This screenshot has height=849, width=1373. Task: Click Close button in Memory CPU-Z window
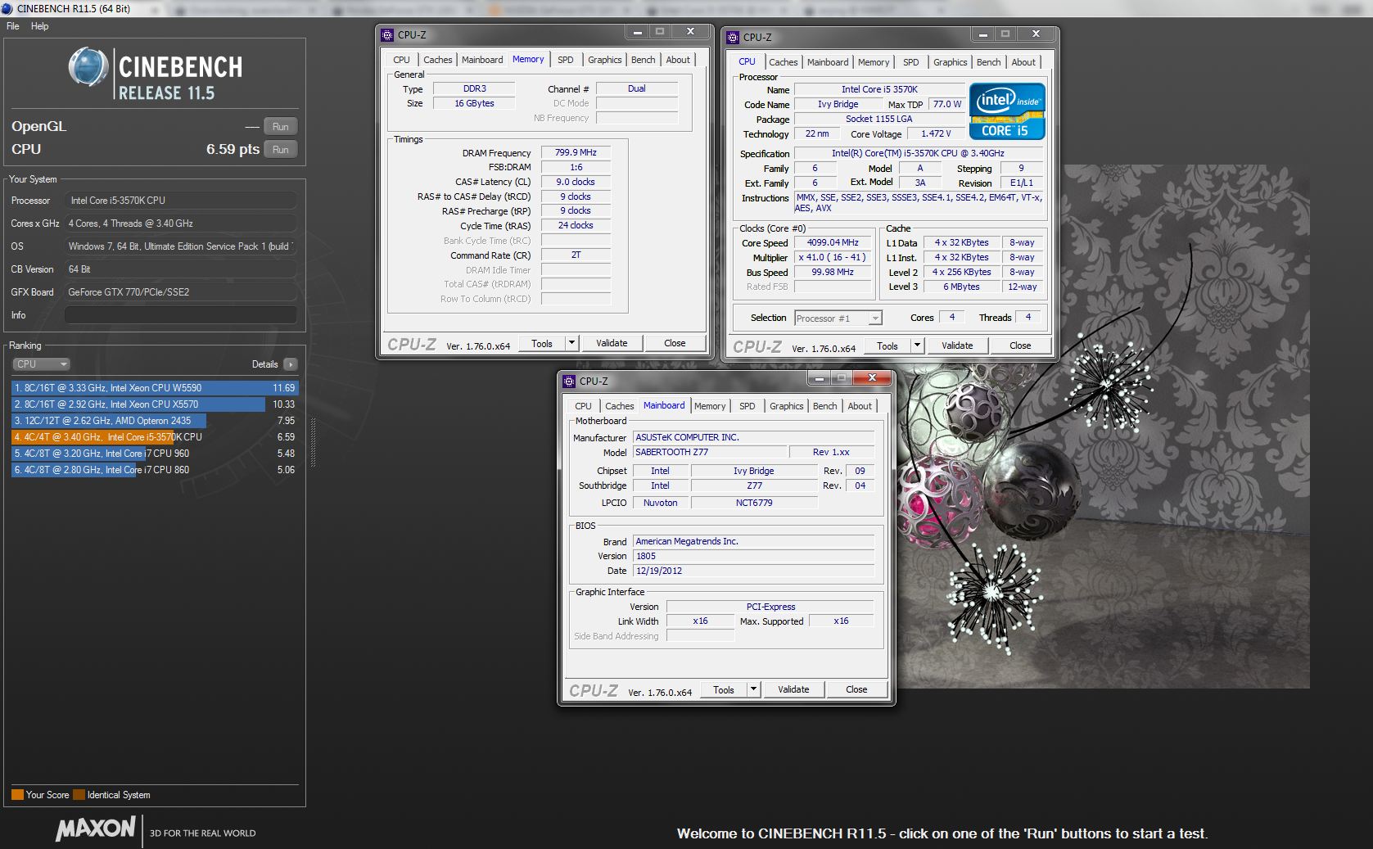click(675, 344)
